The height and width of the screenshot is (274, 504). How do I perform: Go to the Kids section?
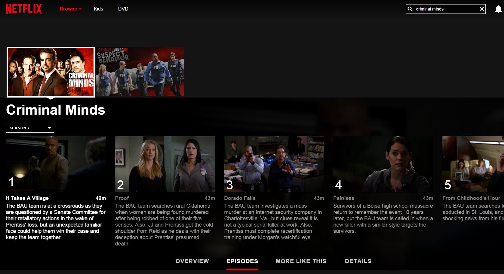pos(98,9)
